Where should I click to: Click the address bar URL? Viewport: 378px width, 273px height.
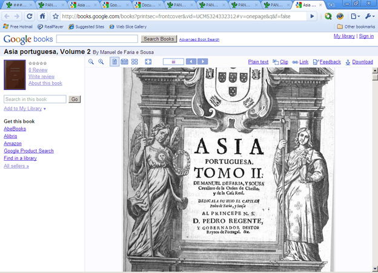point(176,16)
